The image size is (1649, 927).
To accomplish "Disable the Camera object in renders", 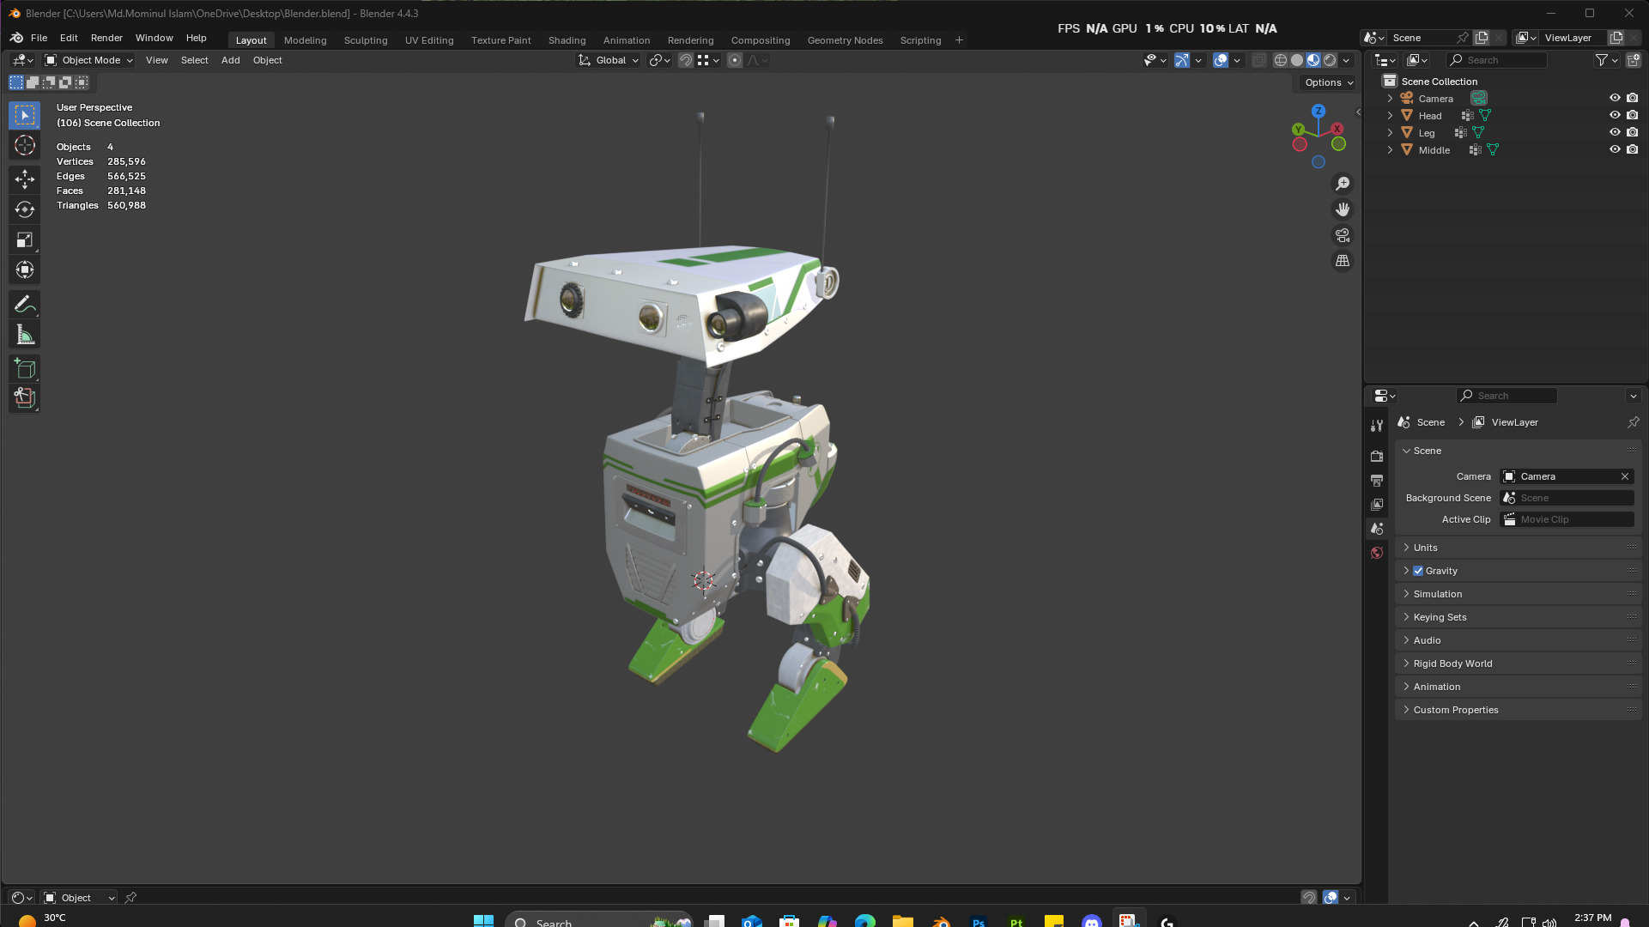I will tap(1633, 99).
